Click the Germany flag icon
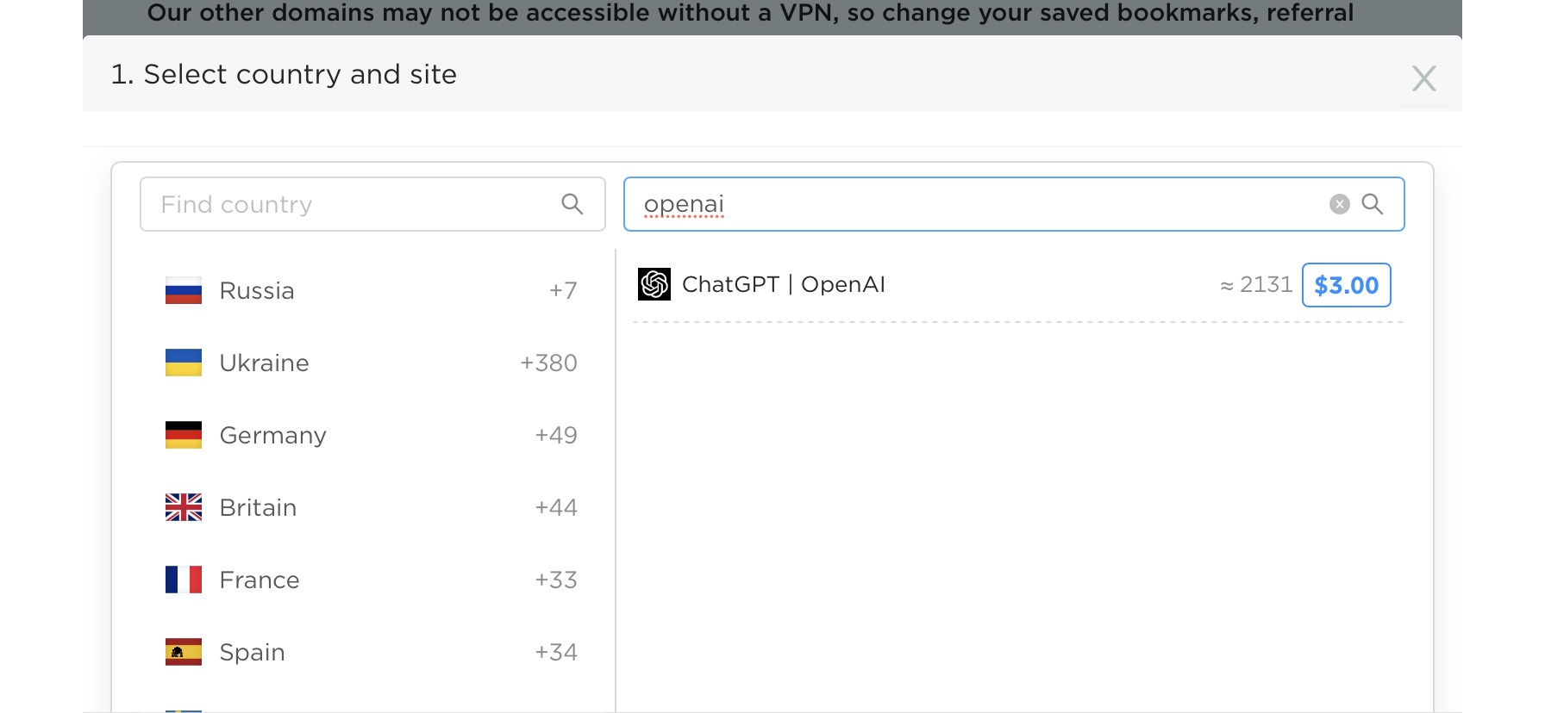 [184, 435]
